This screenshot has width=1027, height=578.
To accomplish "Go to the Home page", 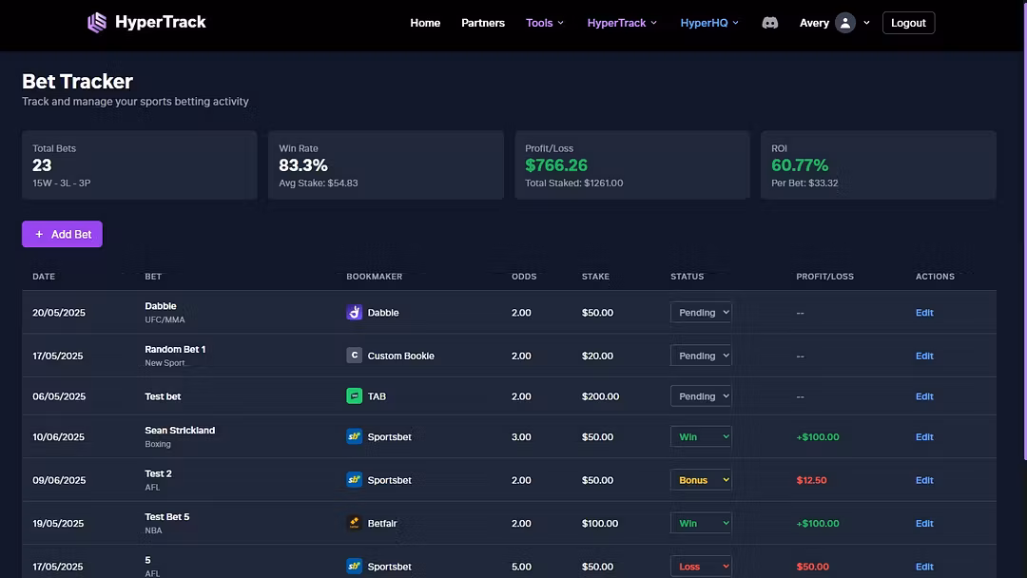I will (x=425, y=23).
